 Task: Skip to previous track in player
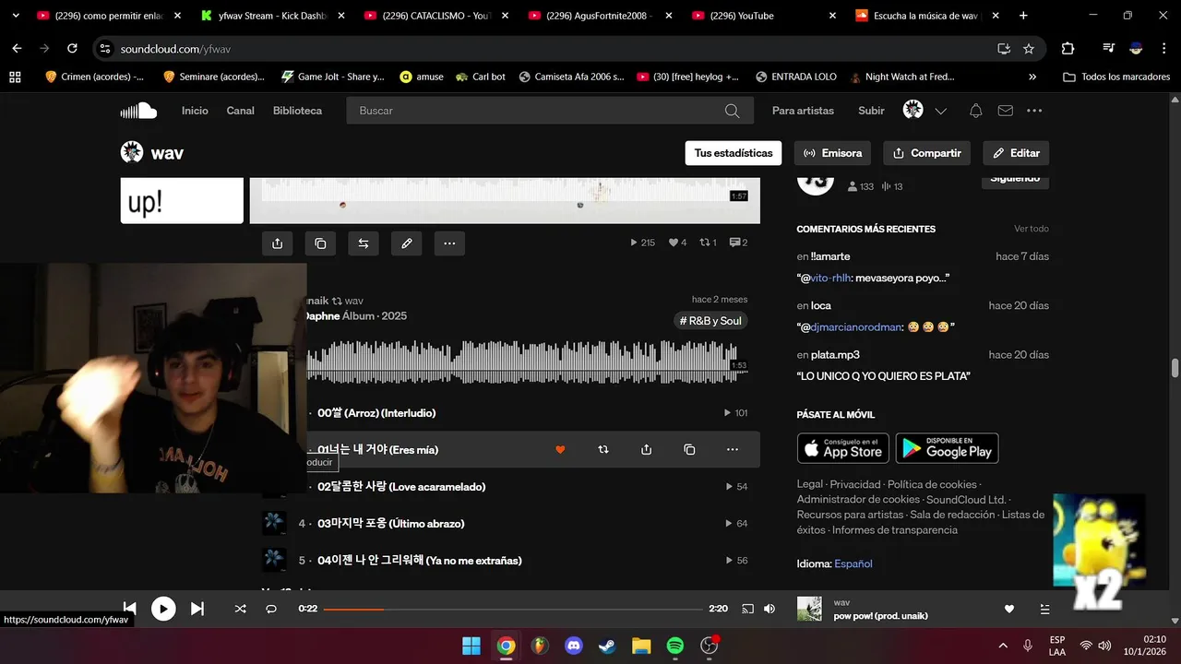[129, 609]
